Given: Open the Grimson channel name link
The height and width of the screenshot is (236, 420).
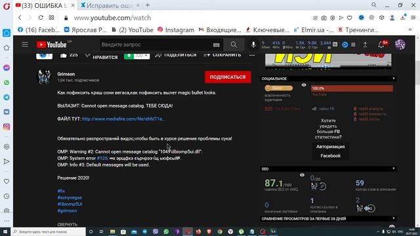Looking at the screenshot, I should click(x=66, y=74).
